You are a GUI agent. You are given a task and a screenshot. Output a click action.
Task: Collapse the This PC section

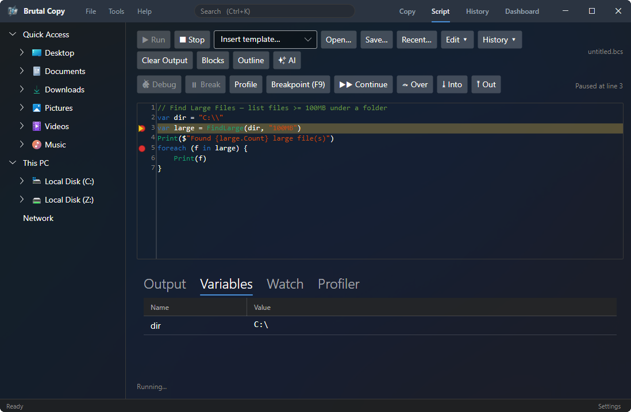(x=13, y=163)
